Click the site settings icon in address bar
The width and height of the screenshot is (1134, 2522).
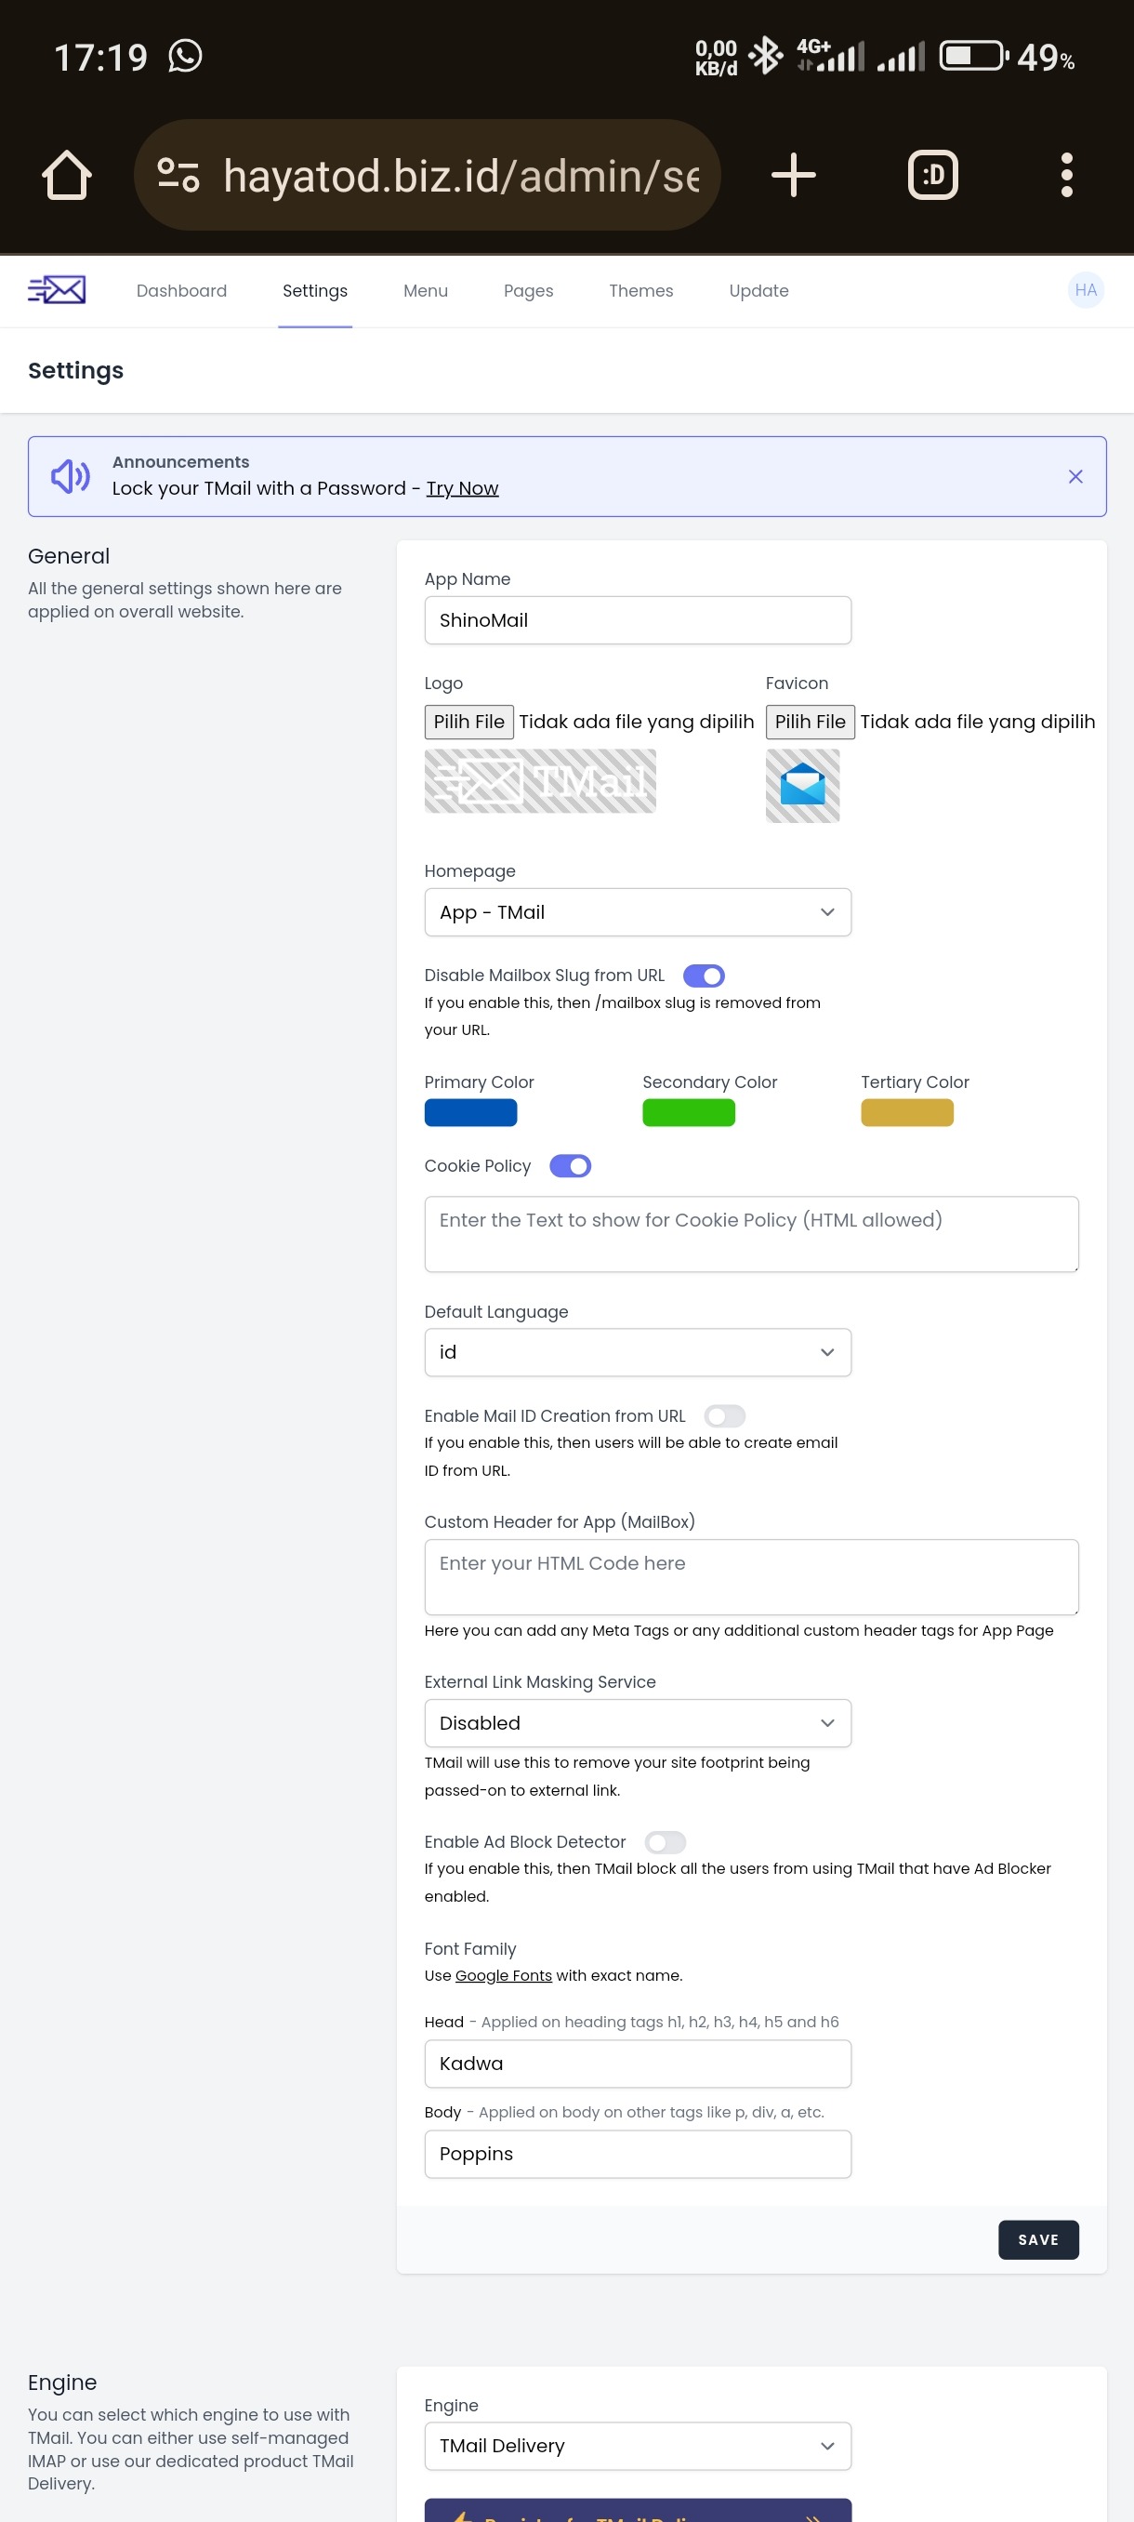[x=178, y=175]
